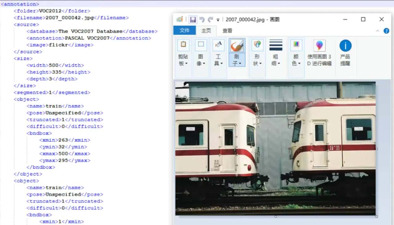Open the Tools (工具) dropdown group
Screen dimensions: 394x225
218,60
